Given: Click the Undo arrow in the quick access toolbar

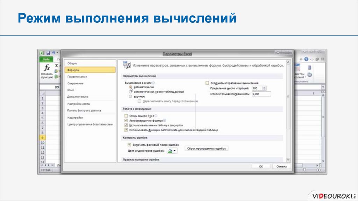Looking at the screenshot, I should (53, 53).
